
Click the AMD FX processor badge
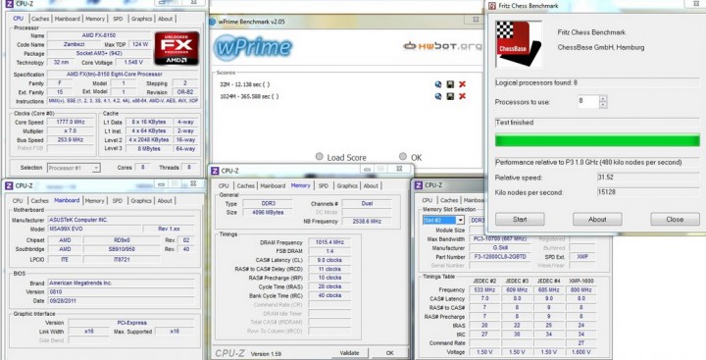(176, 48)
